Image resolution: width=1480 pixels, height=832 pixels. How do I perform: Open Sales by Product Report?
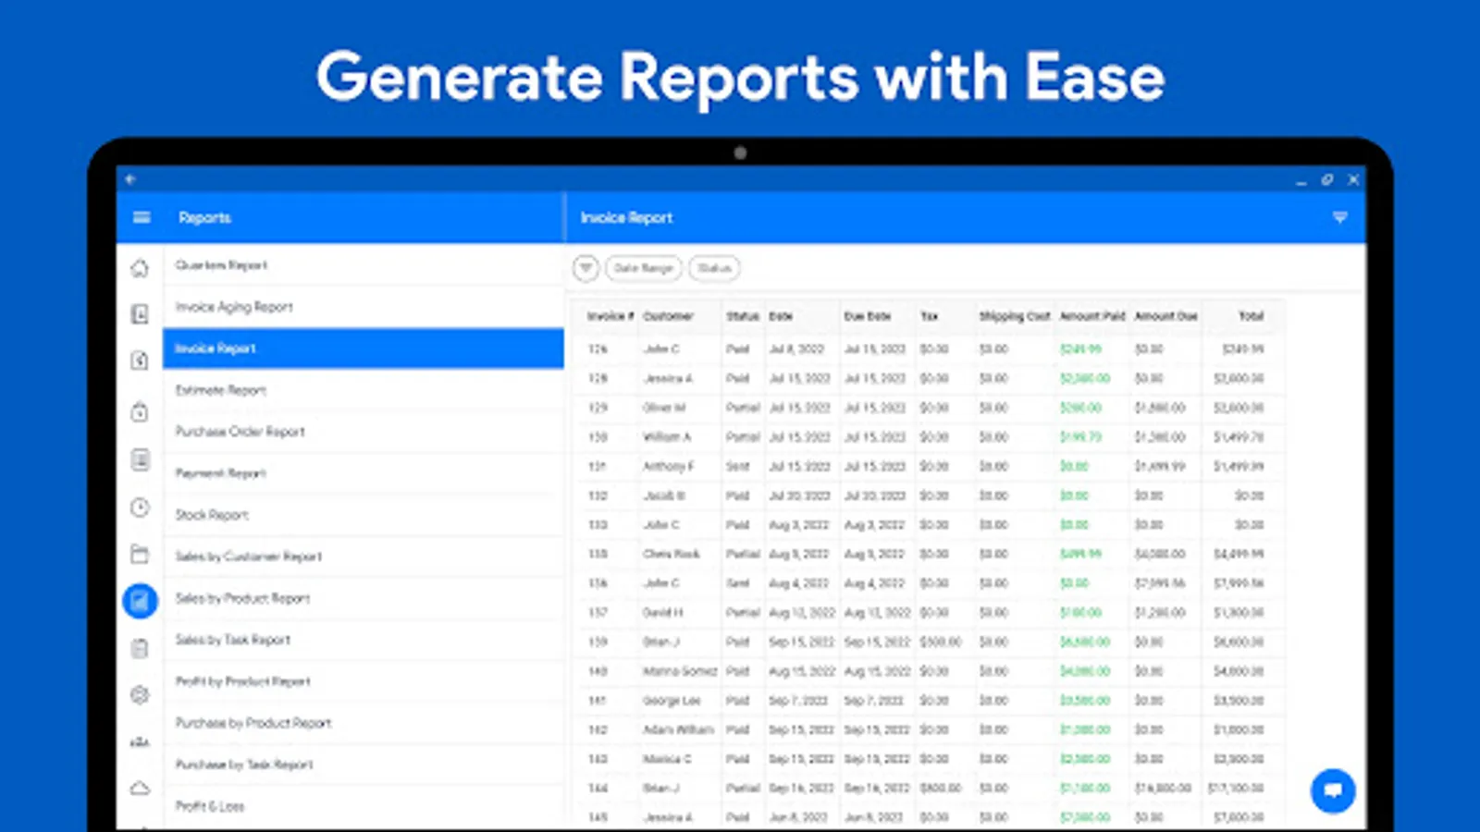pyautogui.click(x=364, y=598)
